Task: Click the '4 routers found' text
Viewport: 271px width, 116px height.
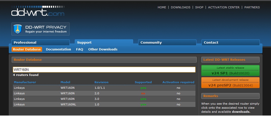Action: (26, 75)
